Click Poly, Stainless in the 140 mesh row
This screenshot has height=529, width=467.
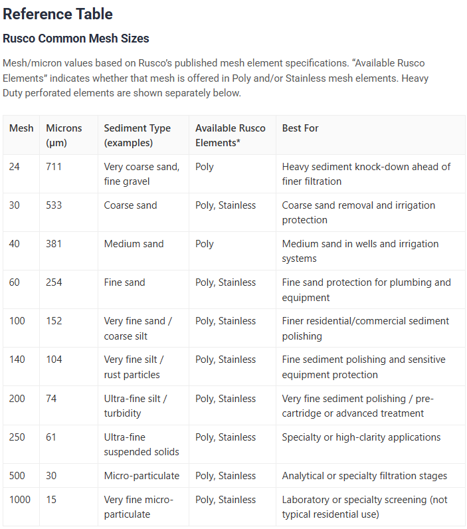tap(226, 360)
